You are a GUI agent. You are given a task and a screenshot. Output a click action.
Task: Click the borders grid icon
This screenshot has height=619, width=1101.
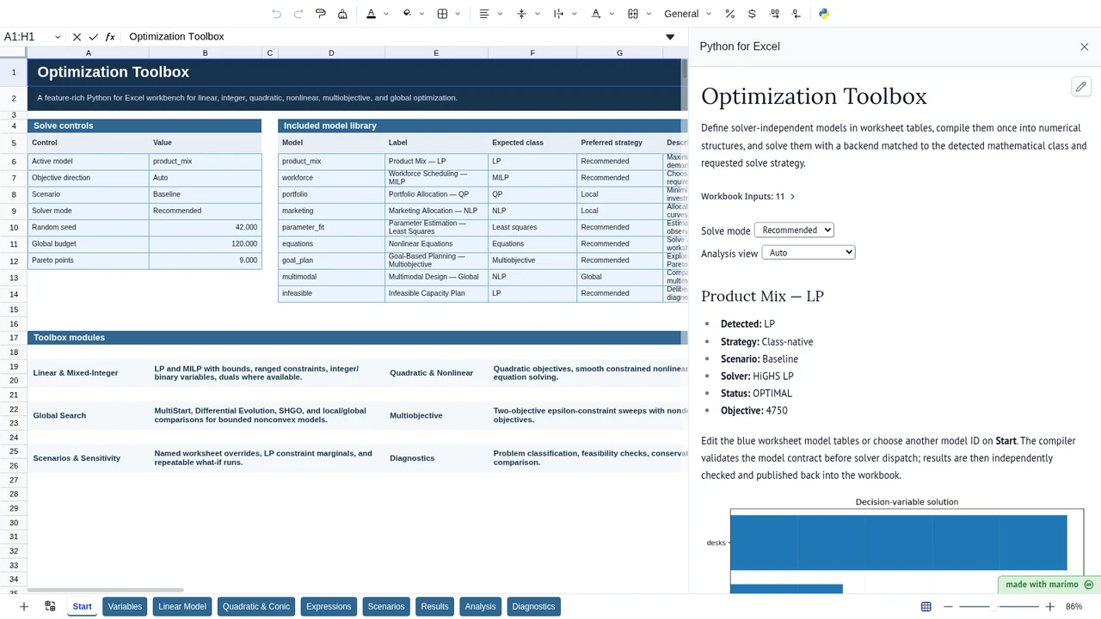click(x=442, y=14)
